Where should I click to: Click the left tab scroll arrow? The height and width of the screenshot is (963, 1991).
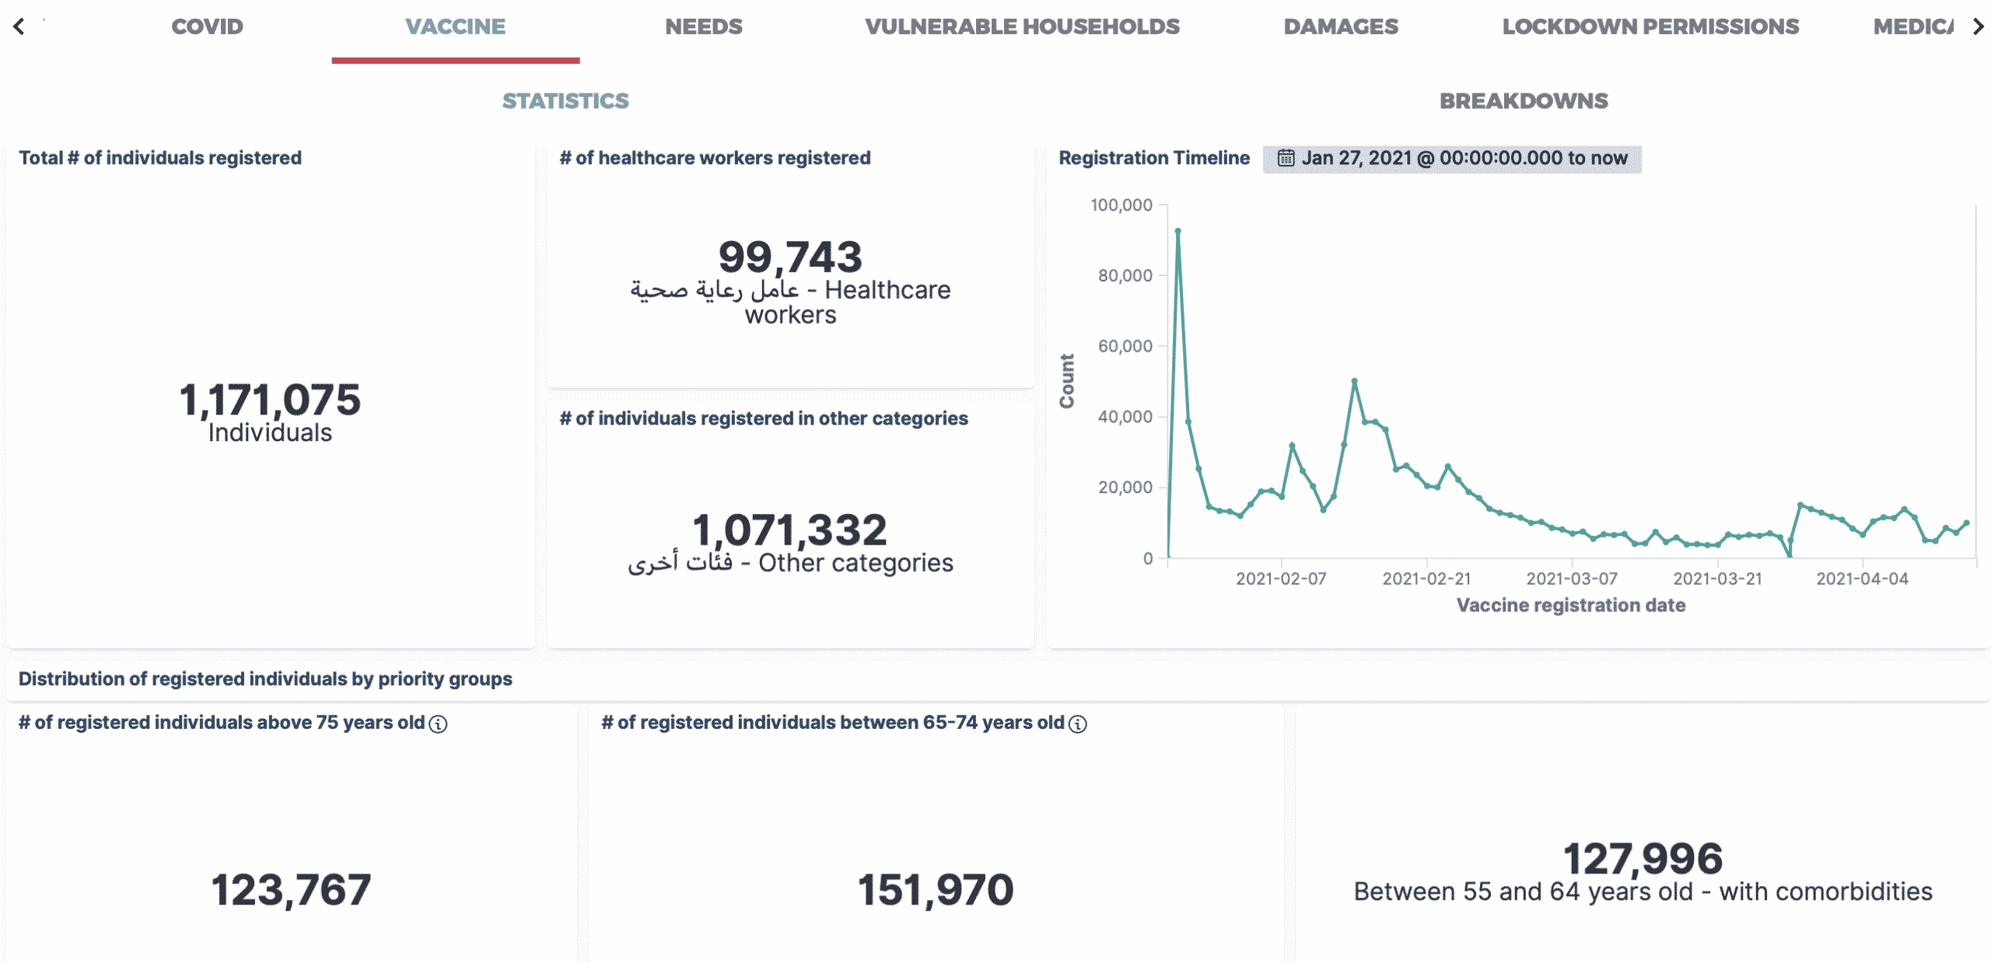coord(19,26)
